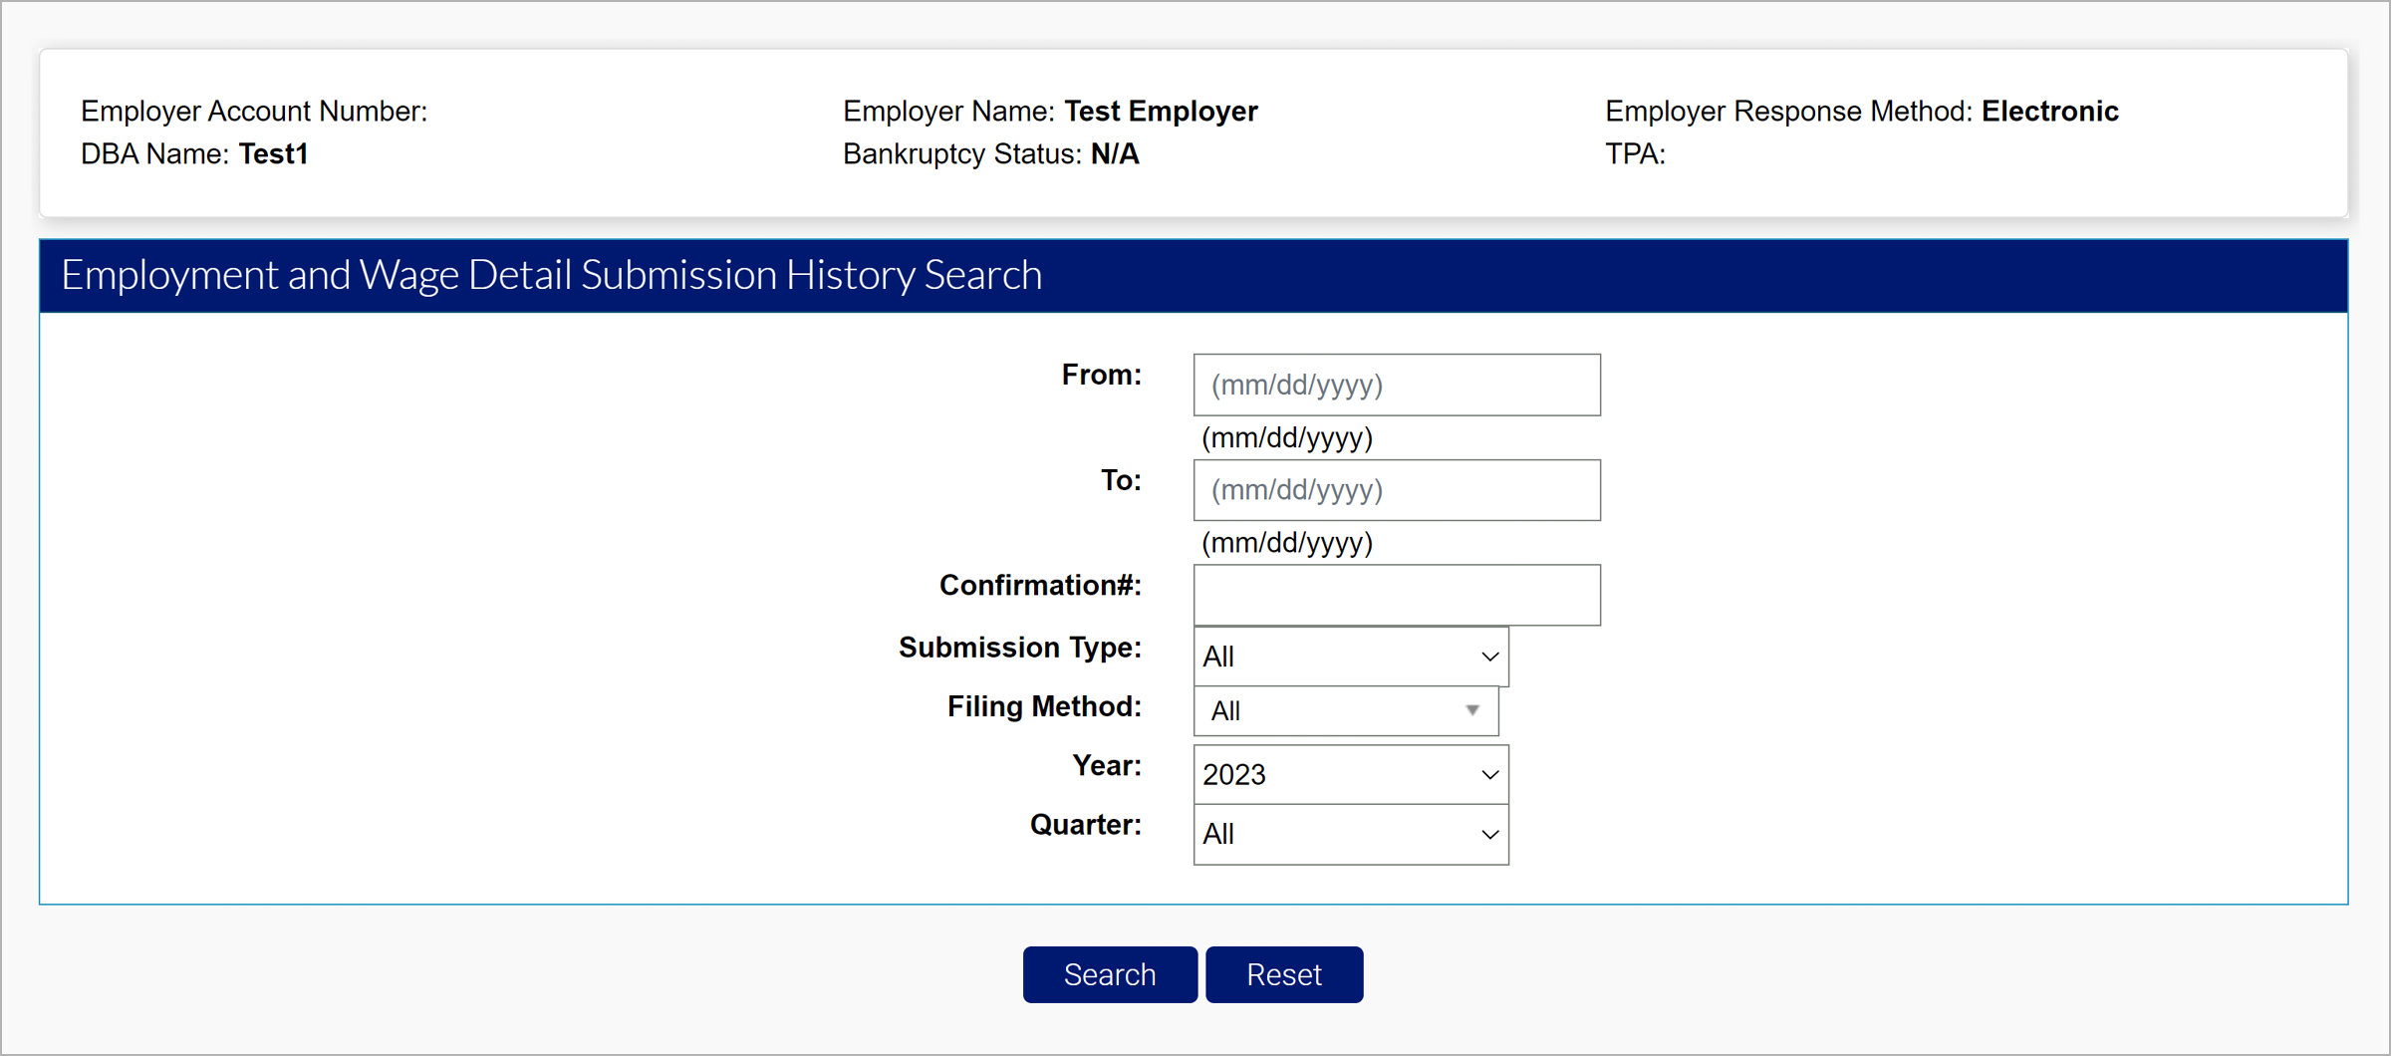Screen dimensions: 2391x1056
Task: Click the Submission History Search header title
Action: pos(551,276)
